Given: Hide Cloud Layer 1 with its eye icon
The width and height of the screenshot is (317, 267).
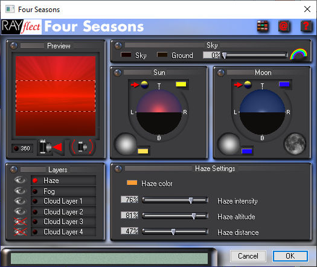Looking at the screenshot, I should 20,201.
